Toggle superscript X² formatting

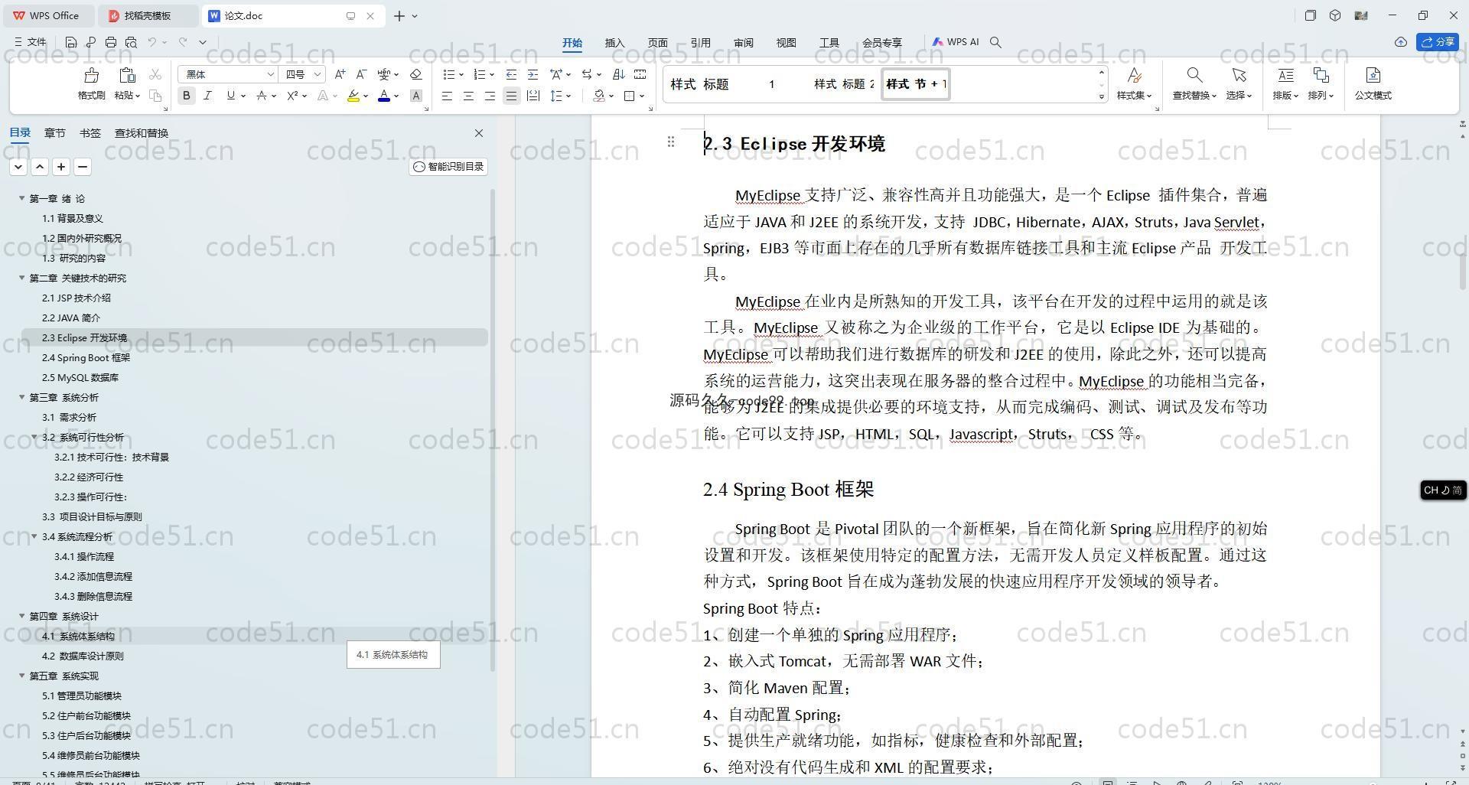tap(292, 96)
